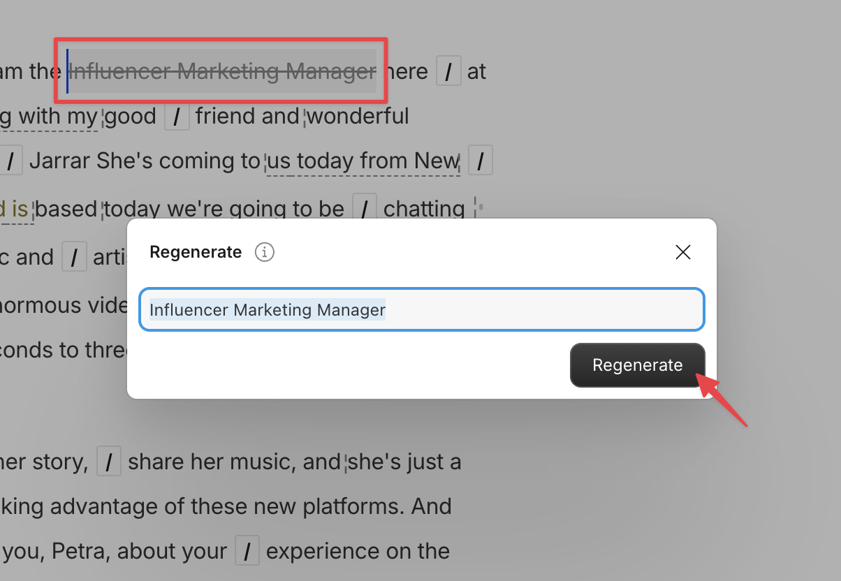Click the Regenerate button
The height and width of the screenshot is (581, 841).
(x=637, y=365)
